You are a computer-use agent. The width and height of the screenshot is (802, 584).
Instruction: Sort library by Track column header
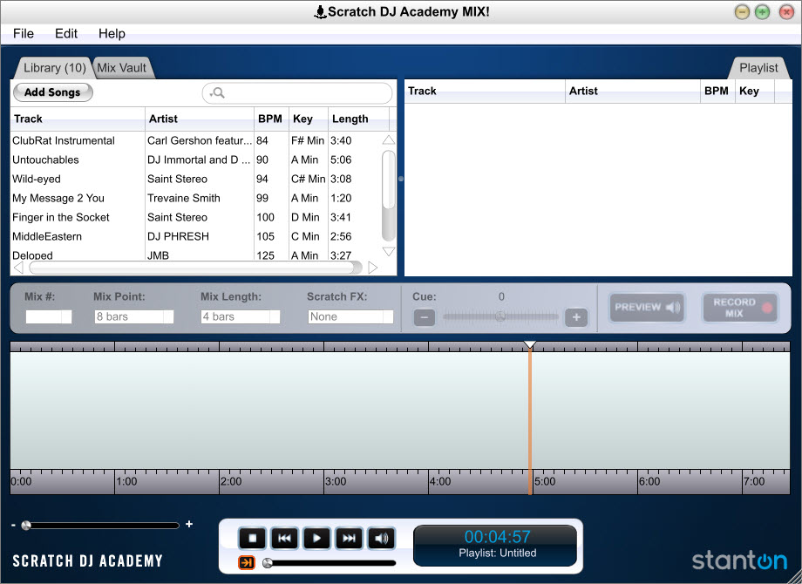pyautogui.click(x=78, y=119)
